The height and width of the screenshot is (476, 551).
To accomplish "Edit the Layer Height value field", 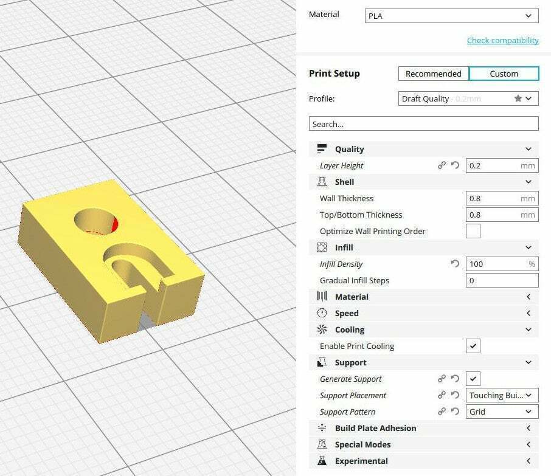I will point(502,165).
